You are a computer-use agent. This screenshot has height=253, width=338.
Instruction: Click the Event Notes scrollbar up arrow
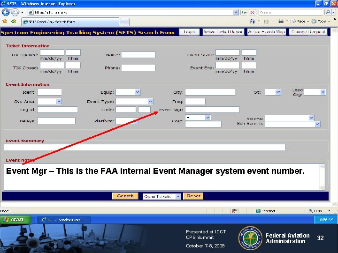click(322, 166)
